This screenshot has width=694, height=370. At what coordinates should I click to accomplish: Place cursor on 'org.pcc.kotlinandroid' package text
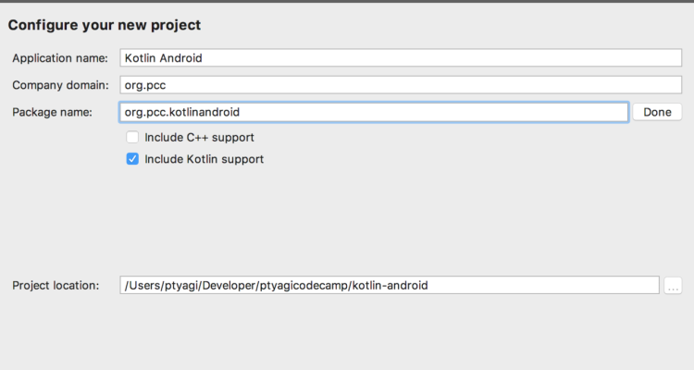[x=182, y=112]
